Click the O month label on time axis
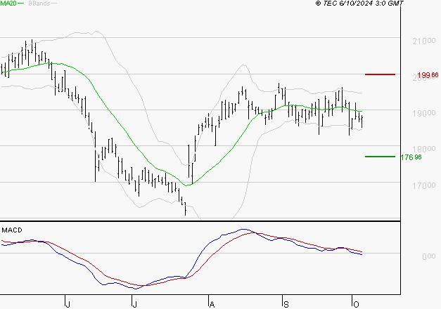This screenshot has width=441, height=309. tap(356, 304)
